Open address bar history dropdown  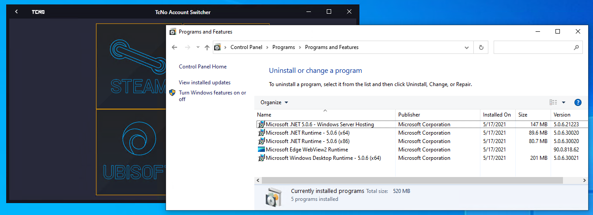click(x=467, y=47)
